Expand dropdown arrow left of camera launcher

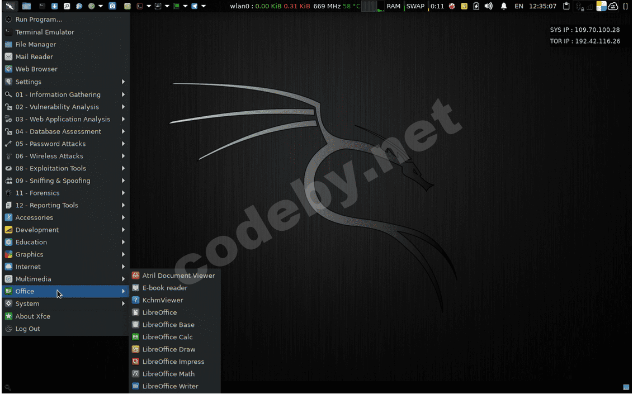pyautogui.click(x=101, y=6)
